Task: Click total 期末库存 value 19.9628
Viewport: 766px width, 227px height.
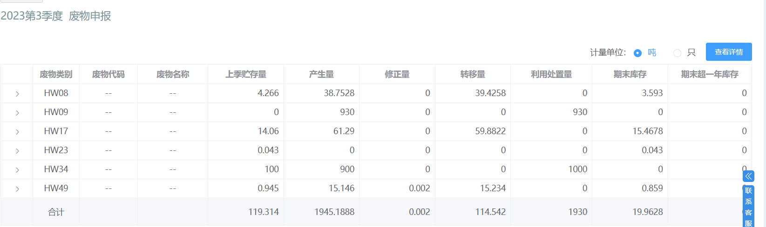Action: click(648, 212)
